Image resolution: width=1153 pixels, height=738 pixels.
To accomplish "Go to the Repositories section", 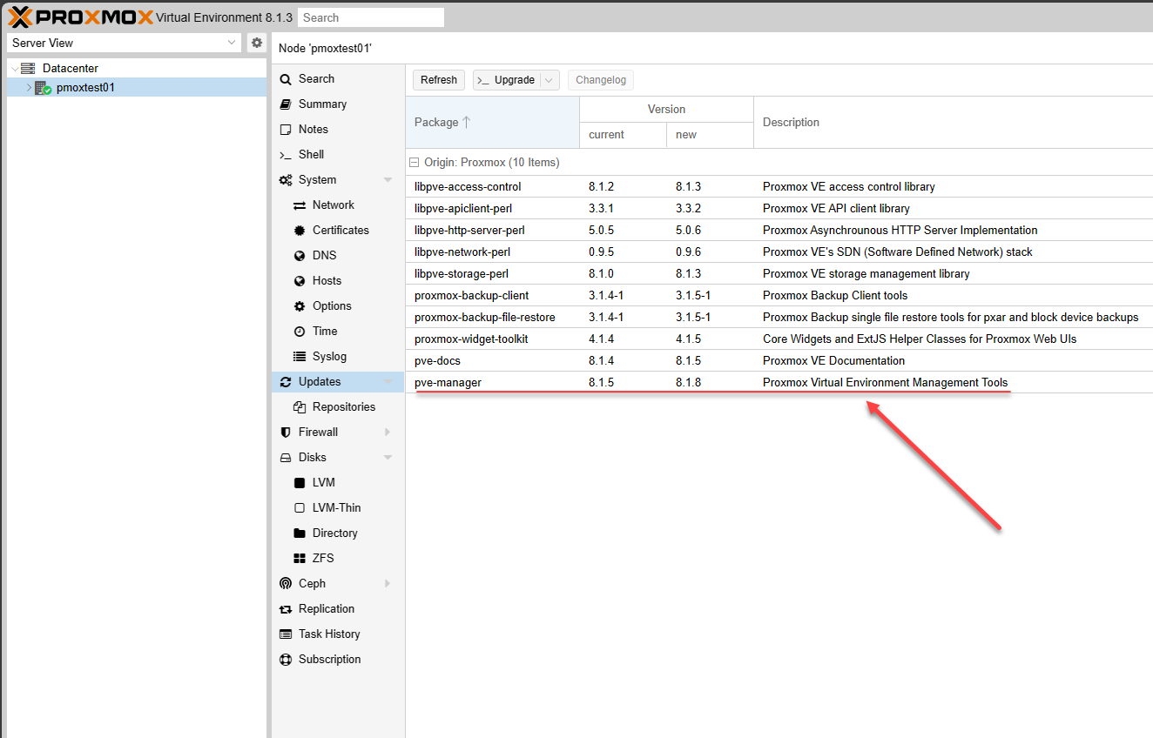I will click(343, 406).
